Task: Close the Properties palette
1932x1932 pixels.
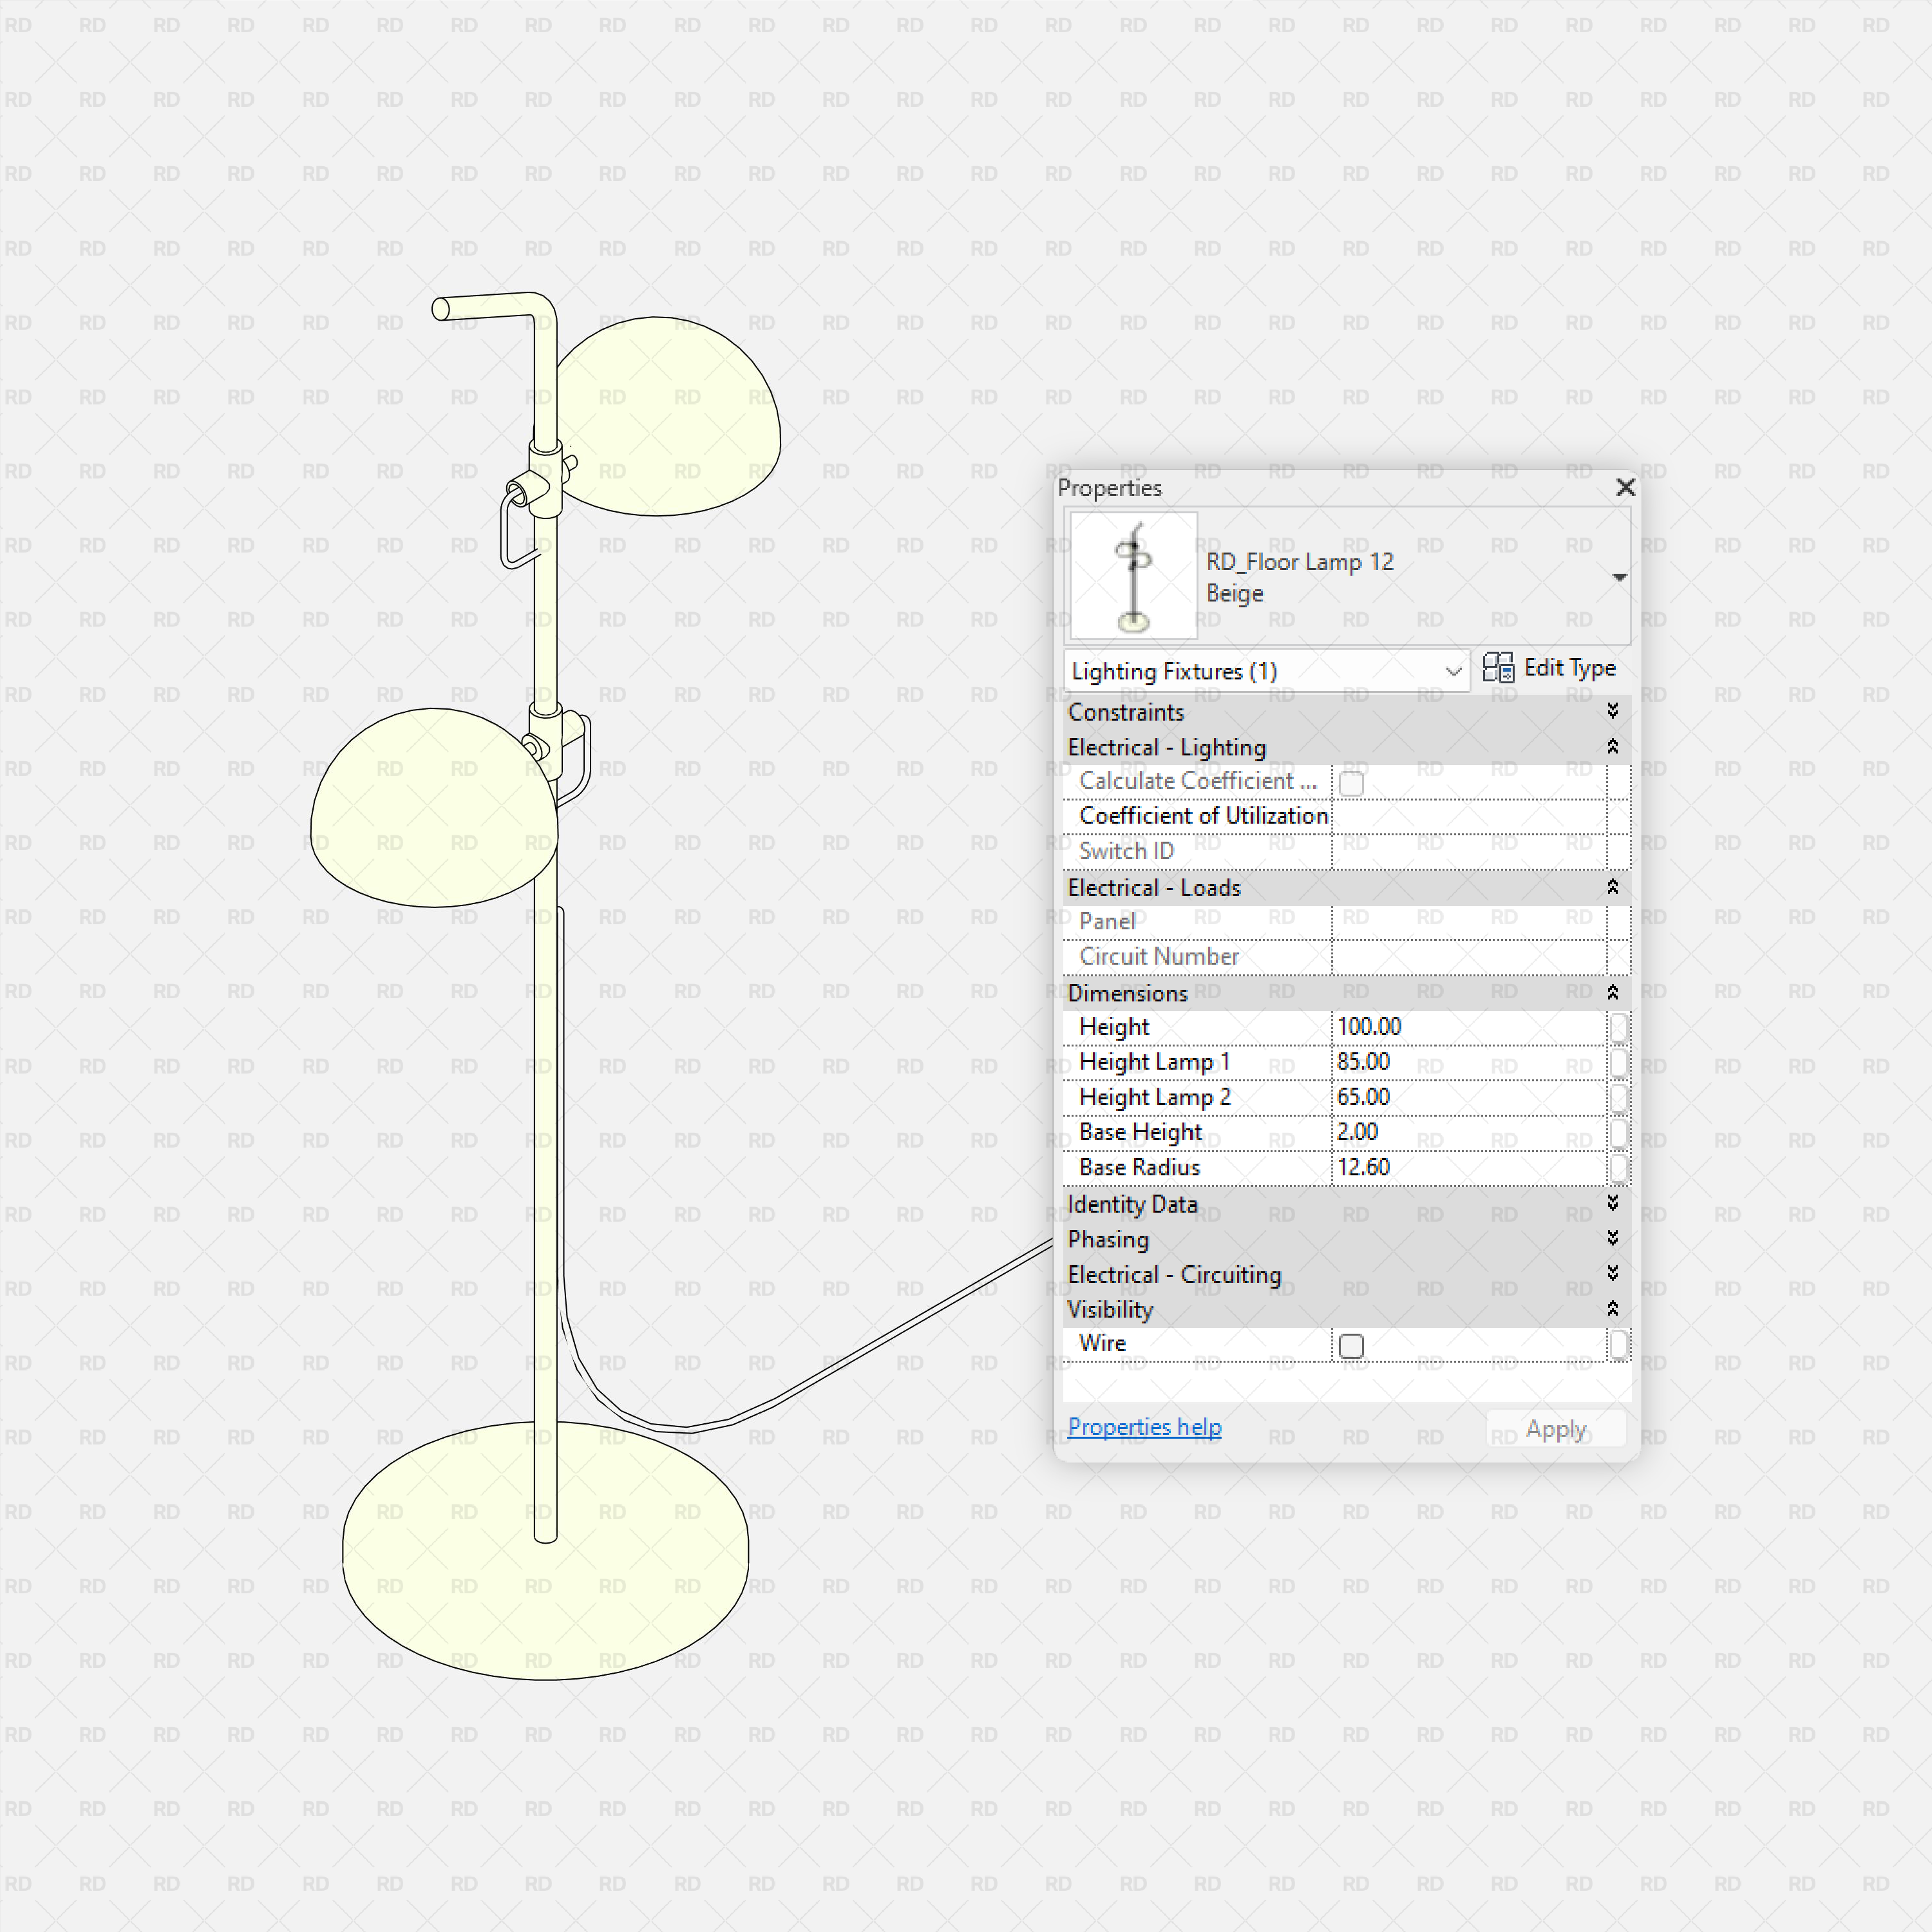Action: pos(1625,488)
